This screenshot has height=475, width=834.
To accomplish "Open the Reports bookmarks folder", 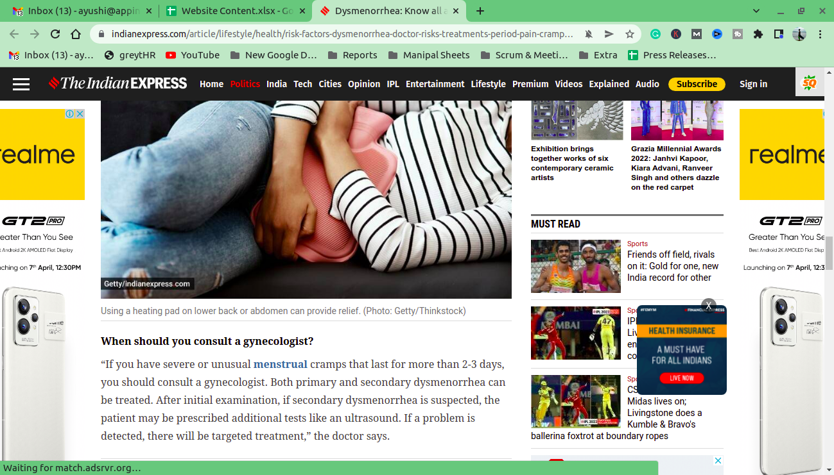I will tap(352, 55).
